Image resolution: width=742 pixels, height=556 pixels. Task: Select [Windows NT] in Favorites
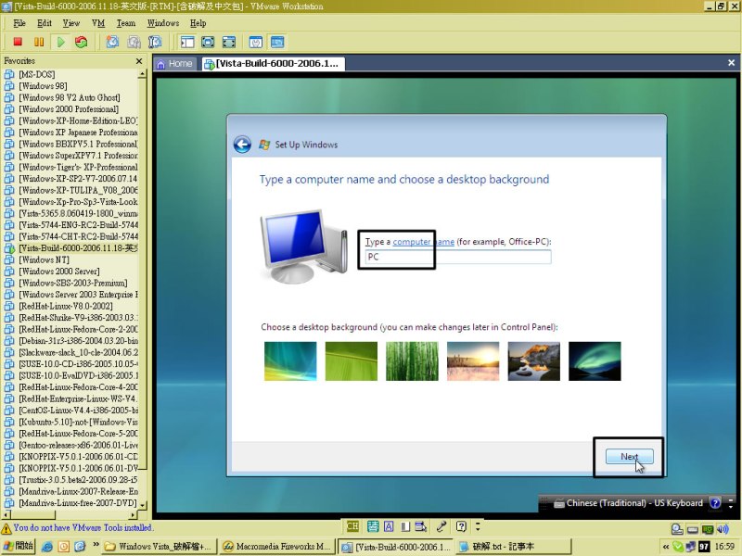[x=44, y=259]
